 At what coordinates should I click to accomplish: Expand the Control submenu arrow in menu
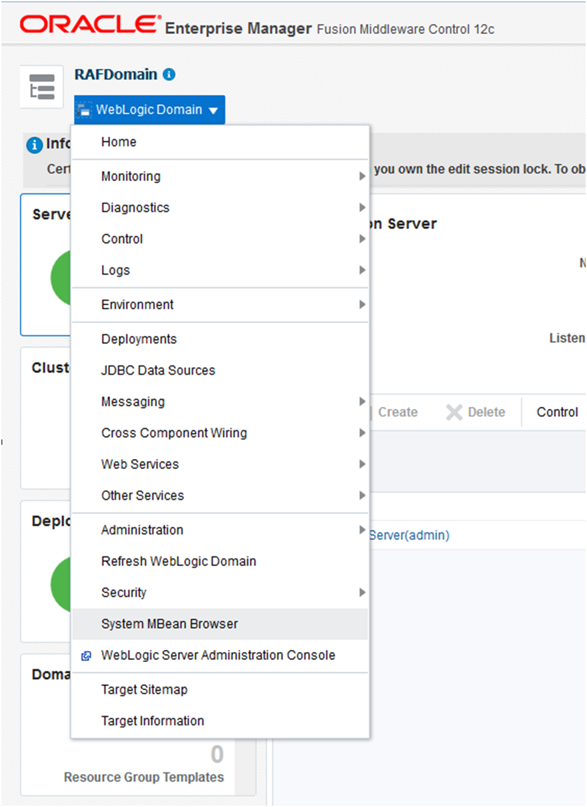pyautogui.click(x=362, y=239)
